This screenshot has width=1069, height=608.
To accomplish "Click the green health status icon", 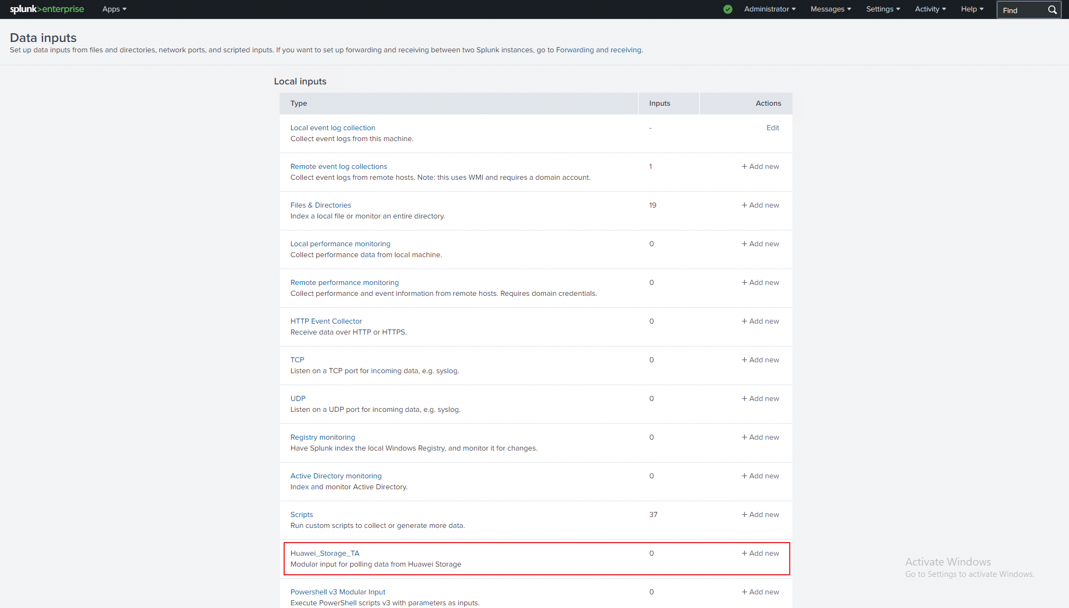I will pyautogui.click(x=728, y=9).
